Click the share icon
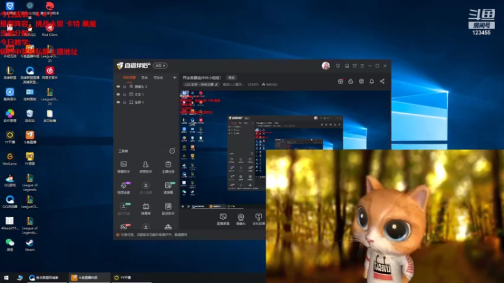The image size is (504, 283). click(382, 81)
